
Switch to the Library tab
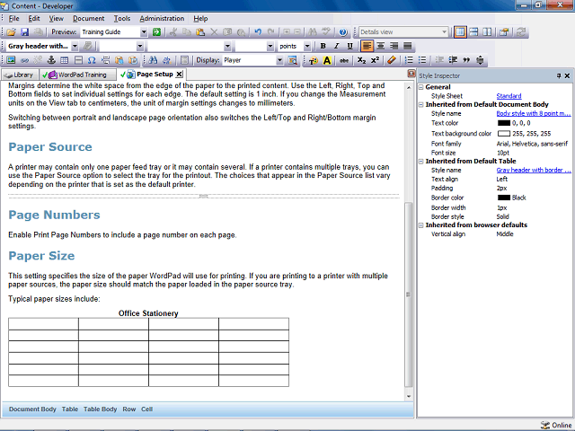(x=20, y=75)
